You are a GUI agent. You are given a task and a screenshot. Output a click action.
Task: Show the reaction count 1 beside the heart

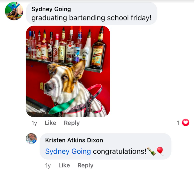pyautogui.click(x=178, y=123)
